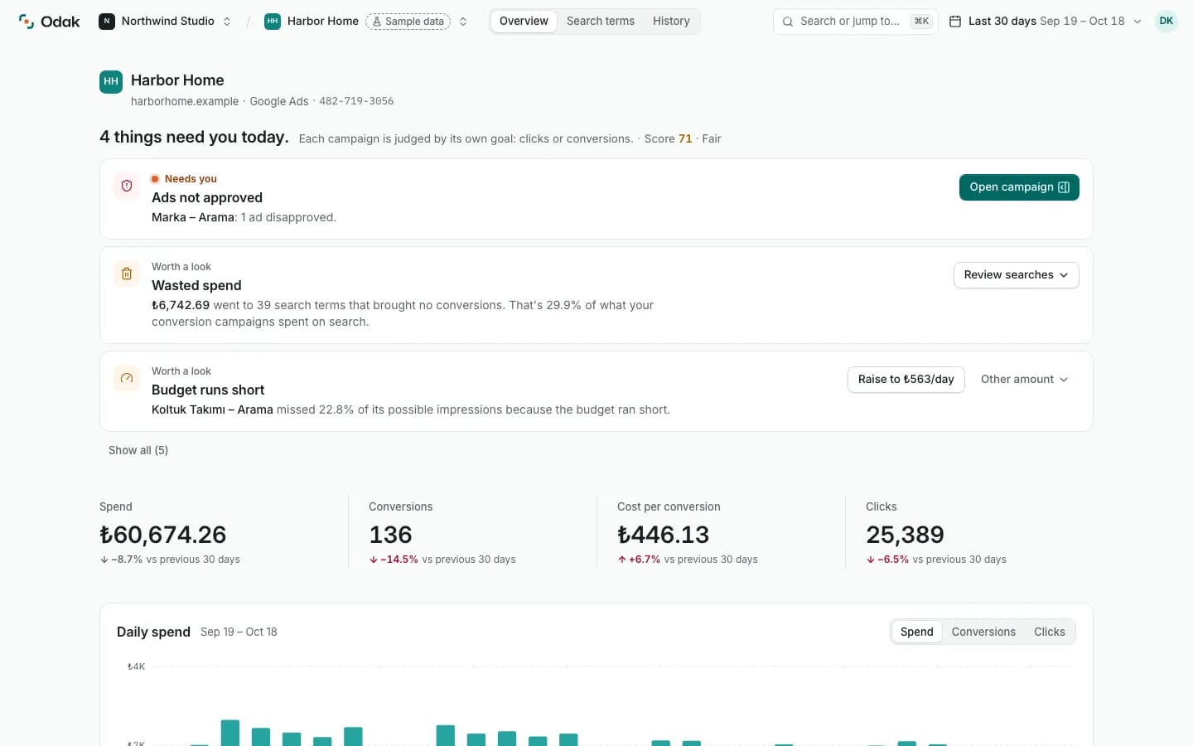Screen dimensions: 1193x746
Task: Expand the Harbor Home account switcher
Action: tap(463, 22)
